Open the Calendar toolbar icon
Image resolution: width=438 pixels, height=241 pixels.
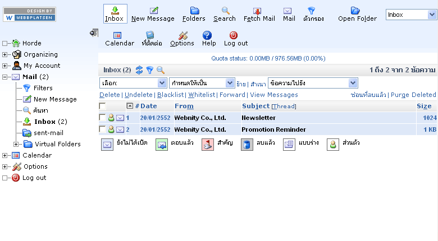coord(117,35)
